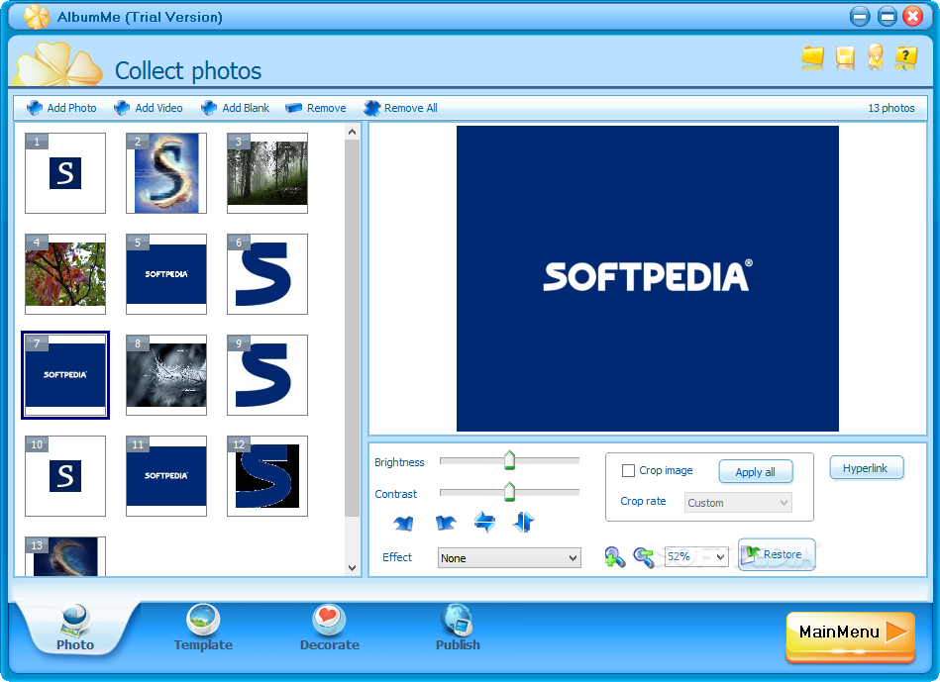Minimize the AlbumMe window
This screenshot has width=940, height=682.
pyautogui.click(x=860, y=16)
